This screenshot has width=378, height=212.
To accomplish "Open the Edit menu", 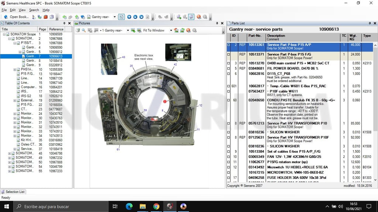I will pyautogui.click(x=13, y=10).
